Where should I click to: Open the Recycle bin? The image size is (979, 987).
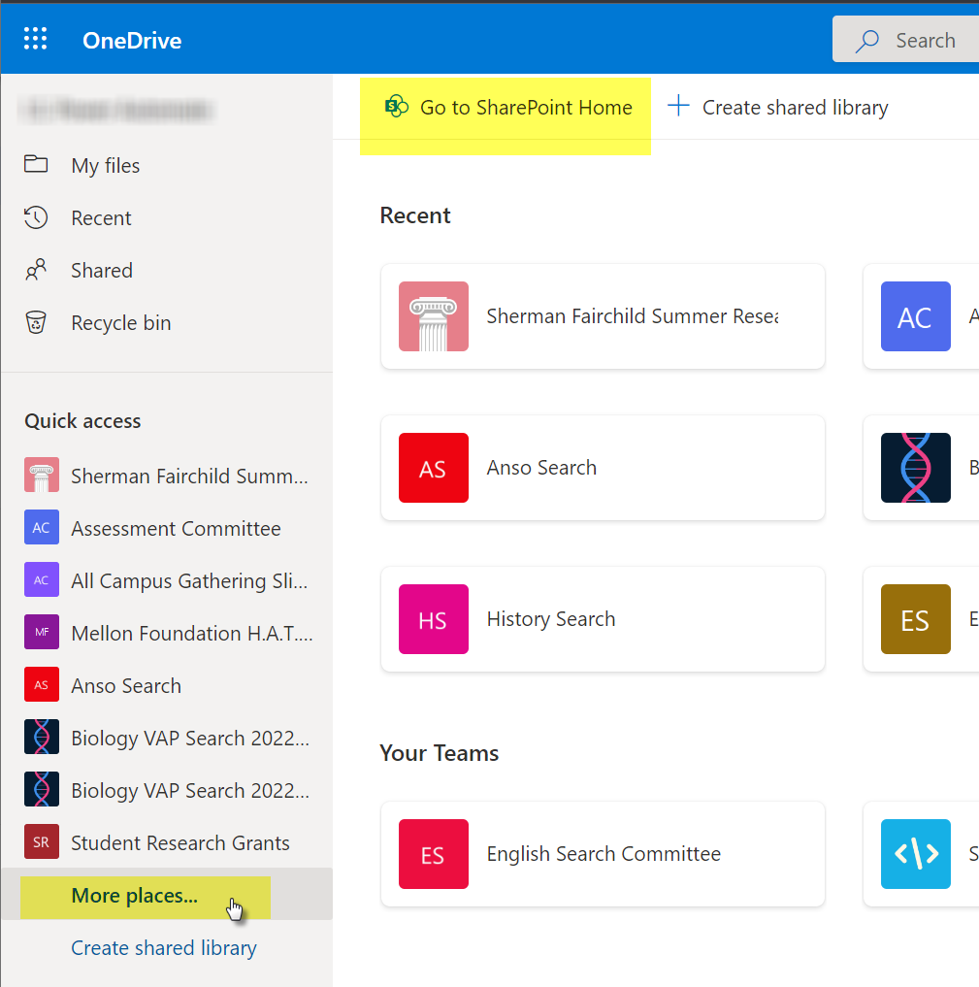point(167,322)
